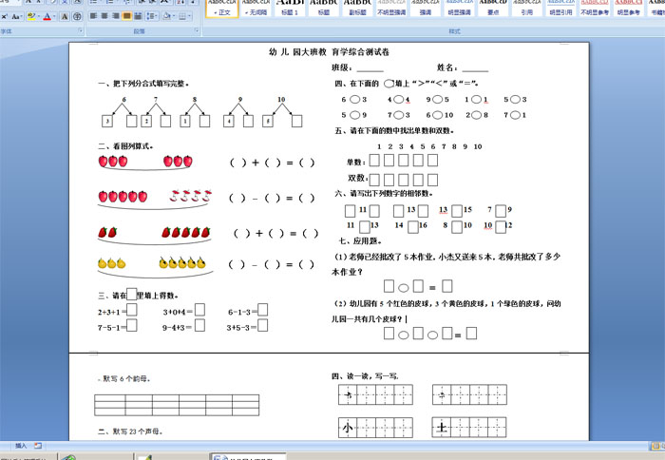Apply the 不明显强调 style
Viewport: 665px width, 460px height.
[x=391, y=8]
